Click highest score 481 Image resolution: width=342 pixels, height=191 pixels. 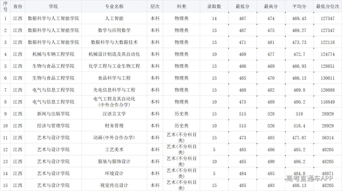271,42
